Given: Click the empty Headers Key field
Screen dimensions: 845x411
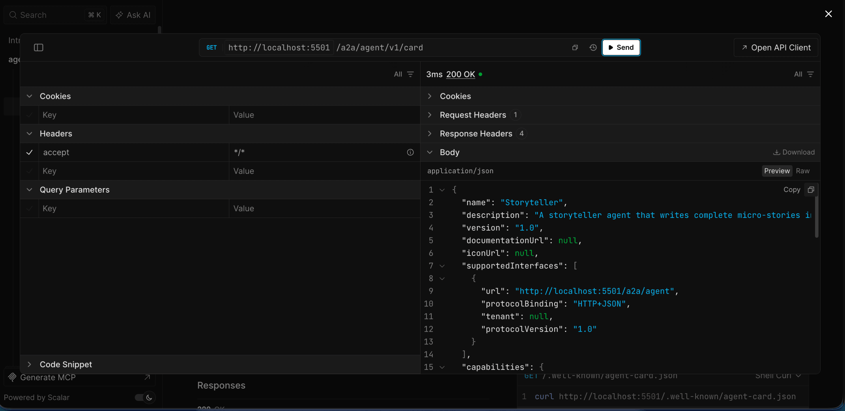Looking at the screenshot, I should [x=134, y=171].
